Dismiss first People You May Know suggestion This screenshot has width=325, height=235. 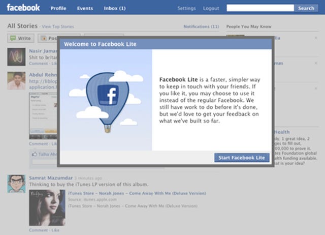coord(316,38)
